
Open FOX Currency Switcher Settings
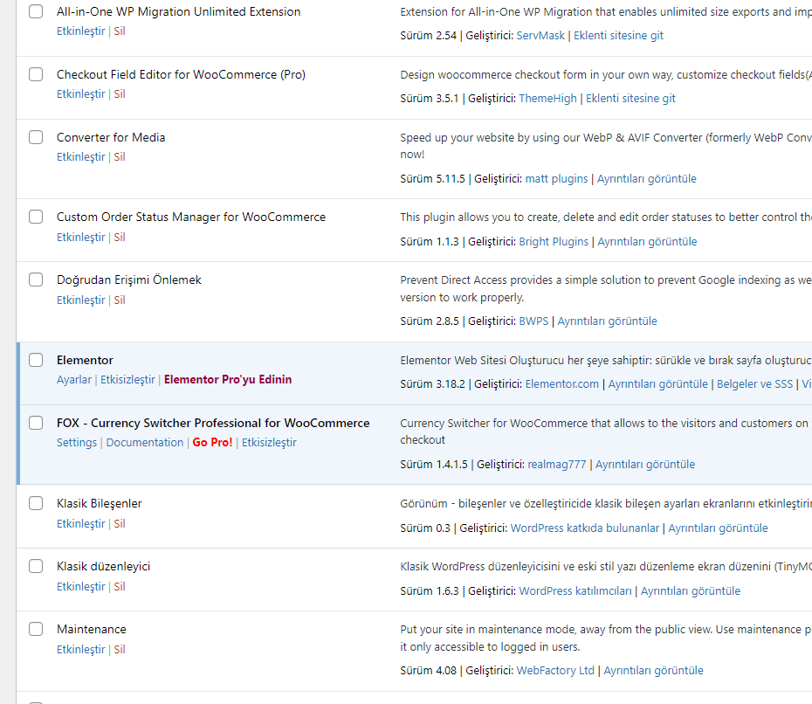77,442
